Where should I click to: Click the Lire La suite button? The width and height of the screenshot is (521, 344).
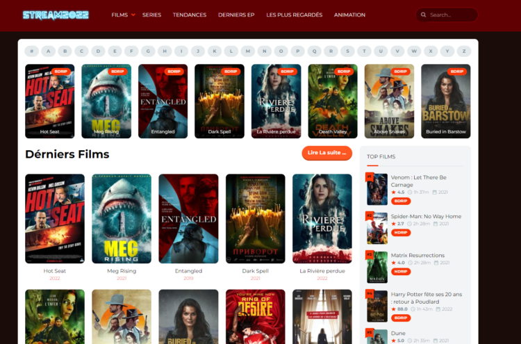(x=326, y=153)
